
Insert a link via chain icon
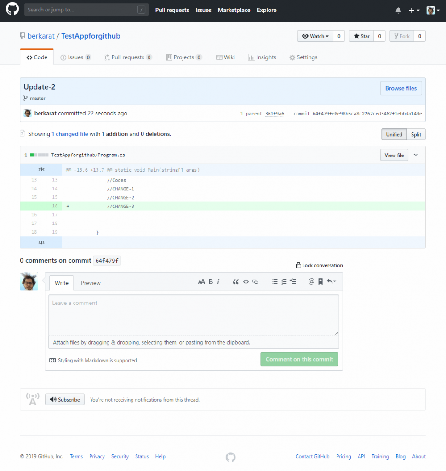255,282
